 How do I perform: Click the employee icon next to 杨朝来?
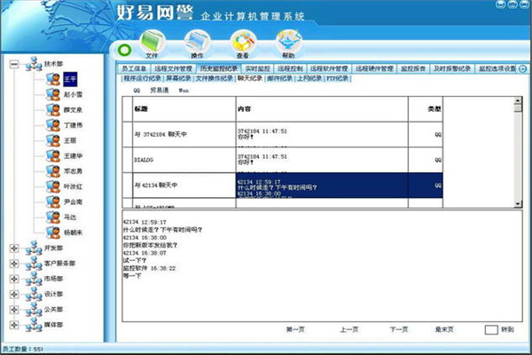click(x=53, y=233)
